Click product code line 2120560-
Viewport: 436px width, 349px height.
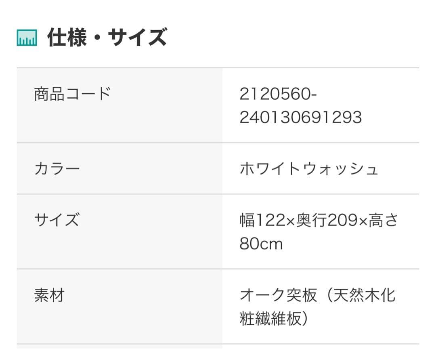[x=278, y=94]
